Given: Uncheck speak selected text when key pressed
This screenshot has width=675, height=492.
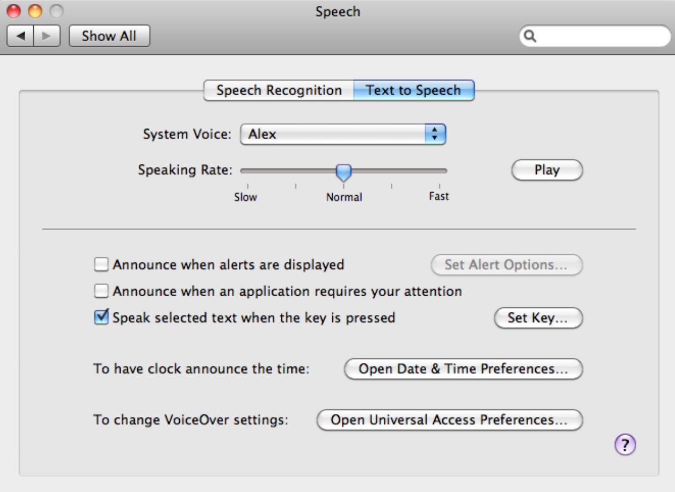Looking at the screenshot, I should pos(101,318).
